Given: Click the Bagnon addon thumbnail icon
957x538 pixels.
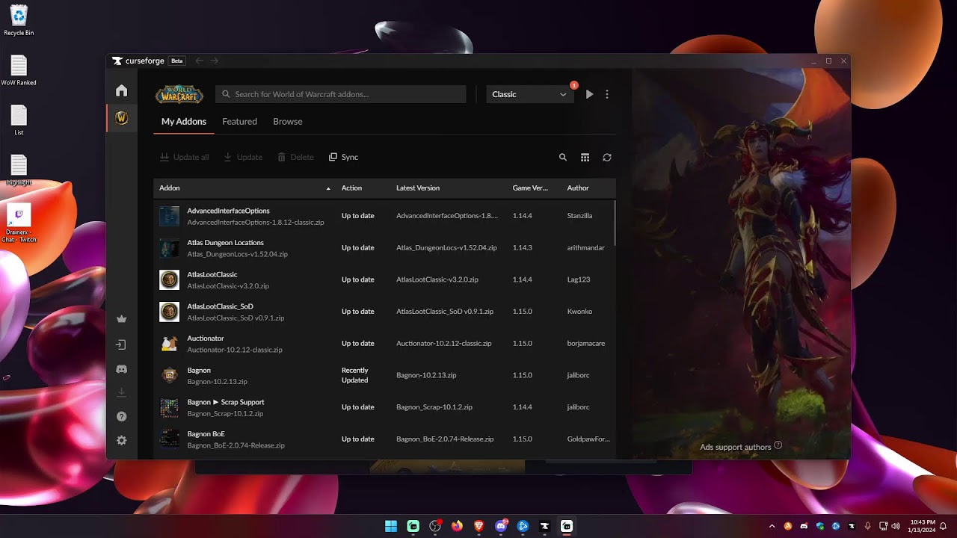Looking at the screenshot, I should click(x=170, y=375).
